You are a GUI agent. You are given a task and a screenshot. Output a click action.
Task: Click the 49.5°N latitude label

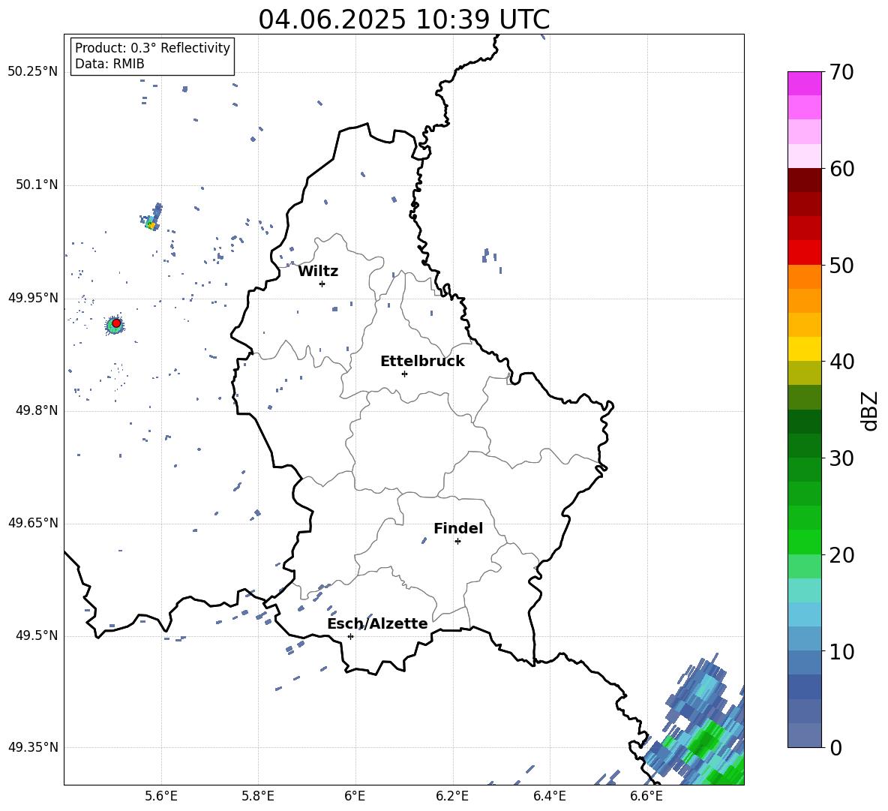coord(36,635)
